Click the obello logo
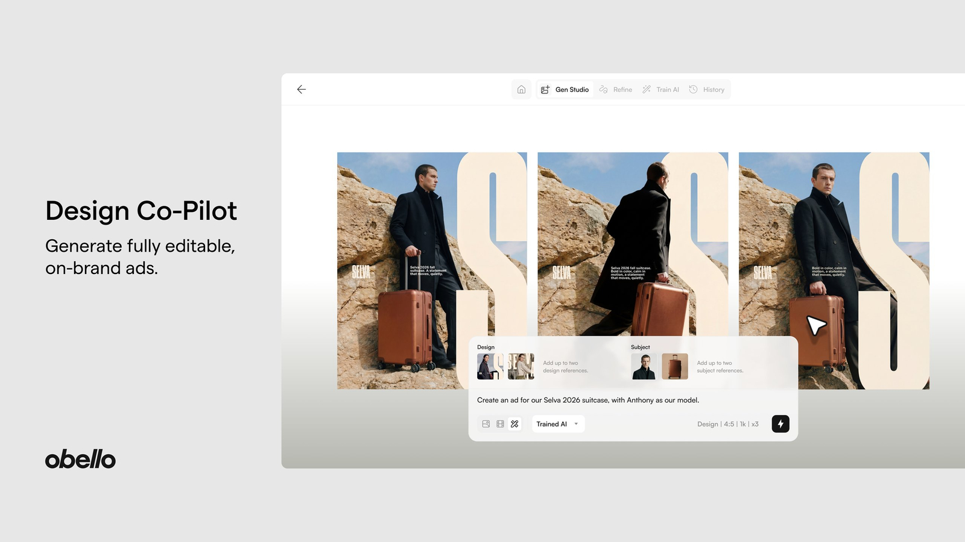Viewport: 965px width, 542px height. pos(80,459)
